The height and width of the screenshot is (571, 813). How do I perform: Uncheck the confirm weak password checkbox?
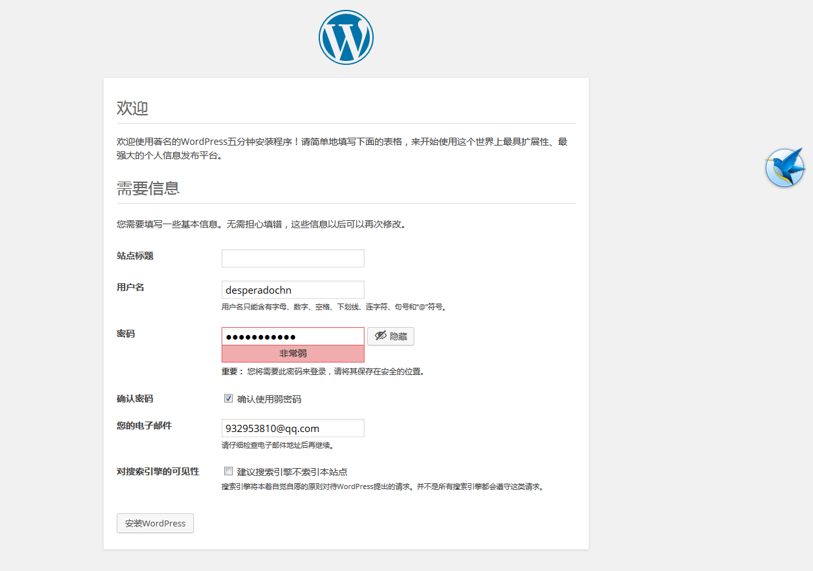pos(228,399)
